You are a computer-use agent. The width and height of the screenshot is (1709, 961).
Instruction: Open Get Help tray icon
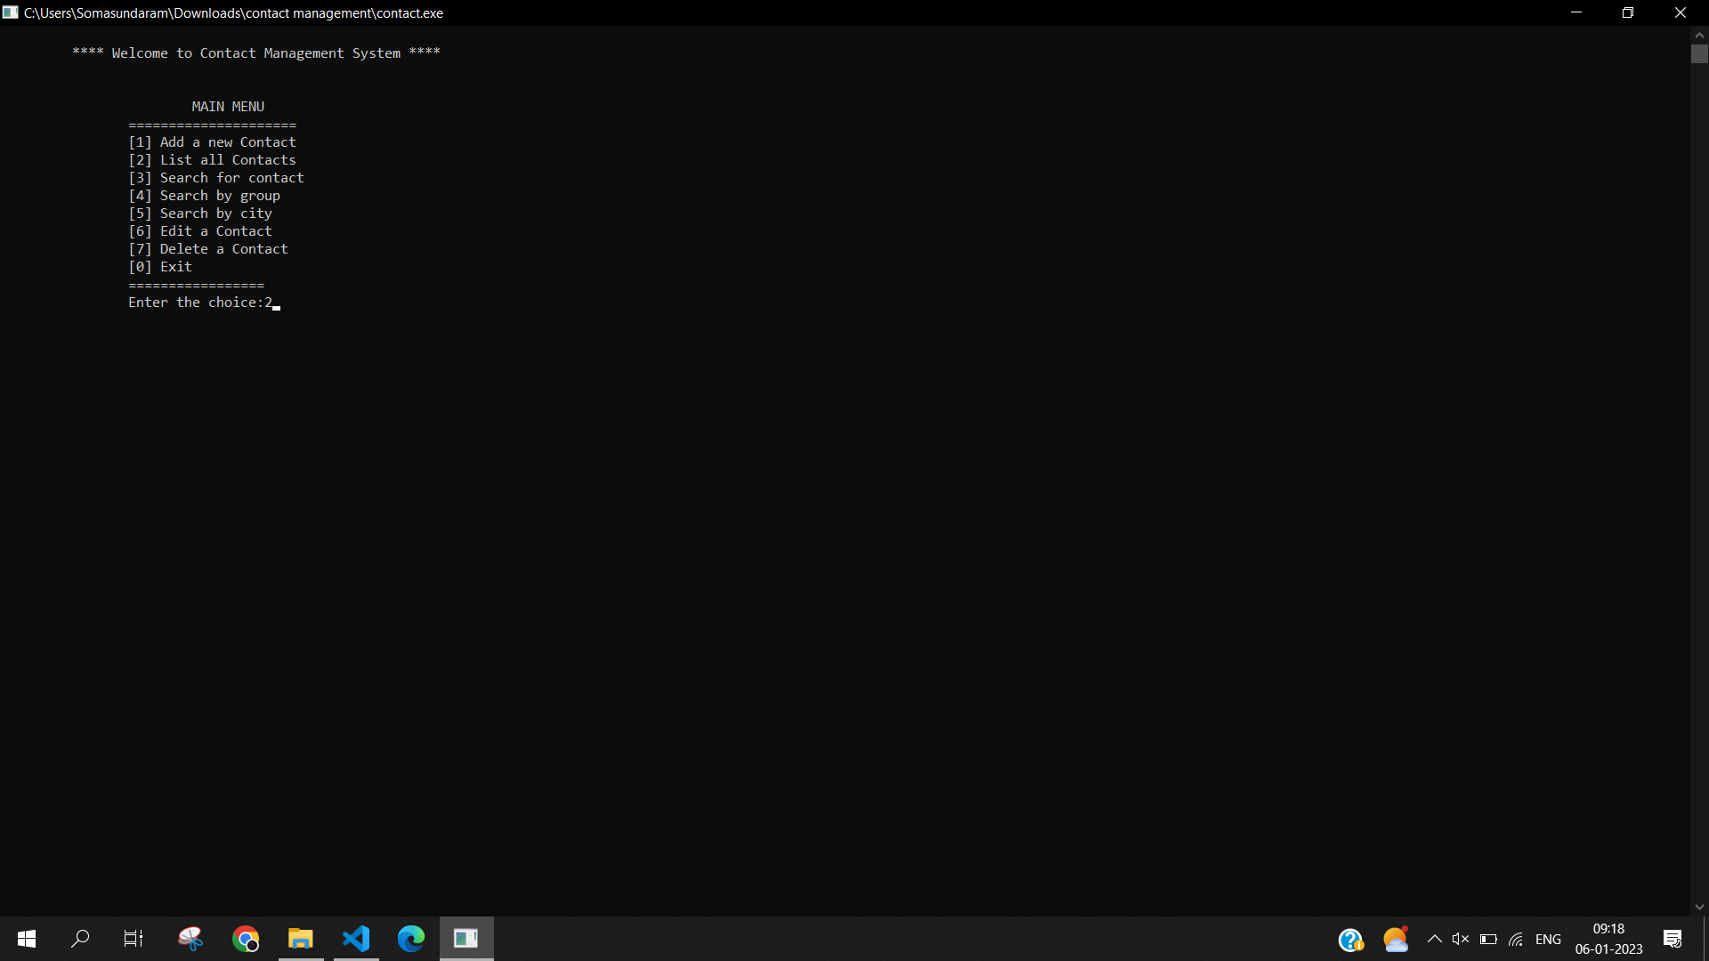click(1350, 940)
